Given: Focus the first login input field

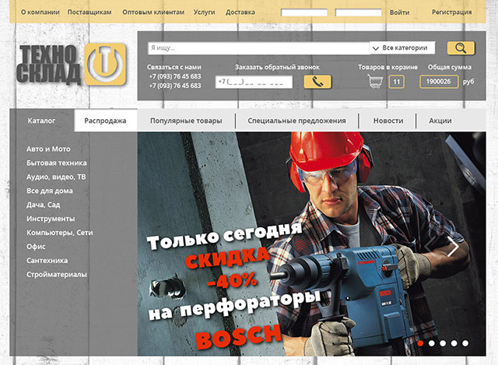Looking at the screenshot, I should 304,12.
